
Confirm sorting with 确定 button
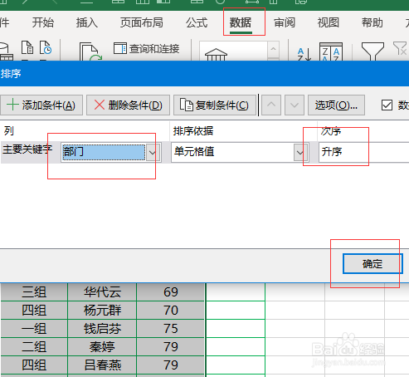(x=372, y=264)
